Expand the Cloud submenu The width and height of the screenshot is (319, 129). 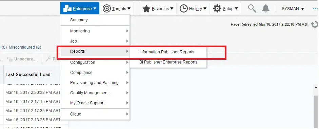click(95, 114)
